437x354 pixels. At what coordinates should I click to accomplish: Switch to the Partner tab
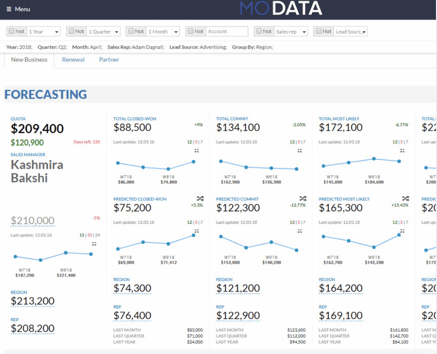coord(109,60)
